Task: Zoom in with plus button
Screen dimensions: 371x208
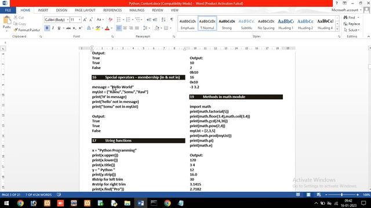Action: coord(358,195)
